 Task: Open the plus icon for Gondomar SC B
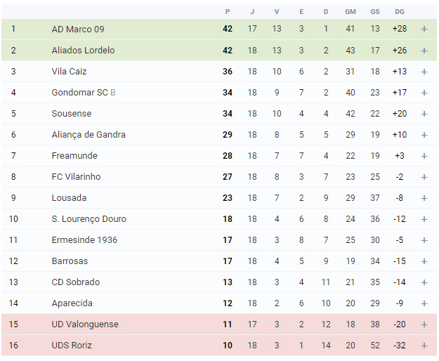424,93
